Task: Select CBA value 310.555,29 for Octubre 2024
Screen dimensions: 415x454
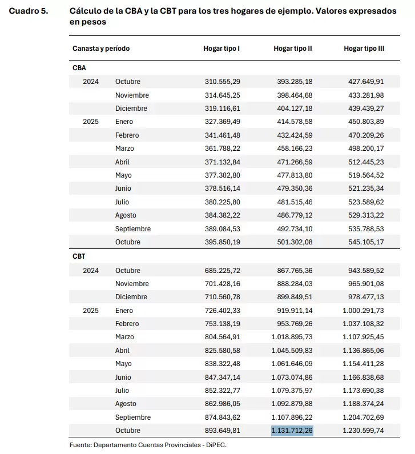Action: coord(223,82)
